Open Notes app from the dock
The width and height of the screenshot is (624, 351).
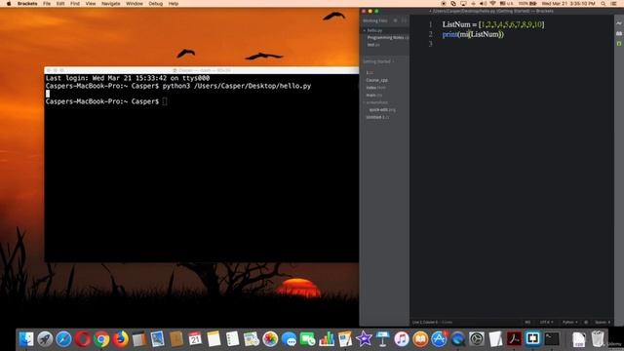[214, 339]
